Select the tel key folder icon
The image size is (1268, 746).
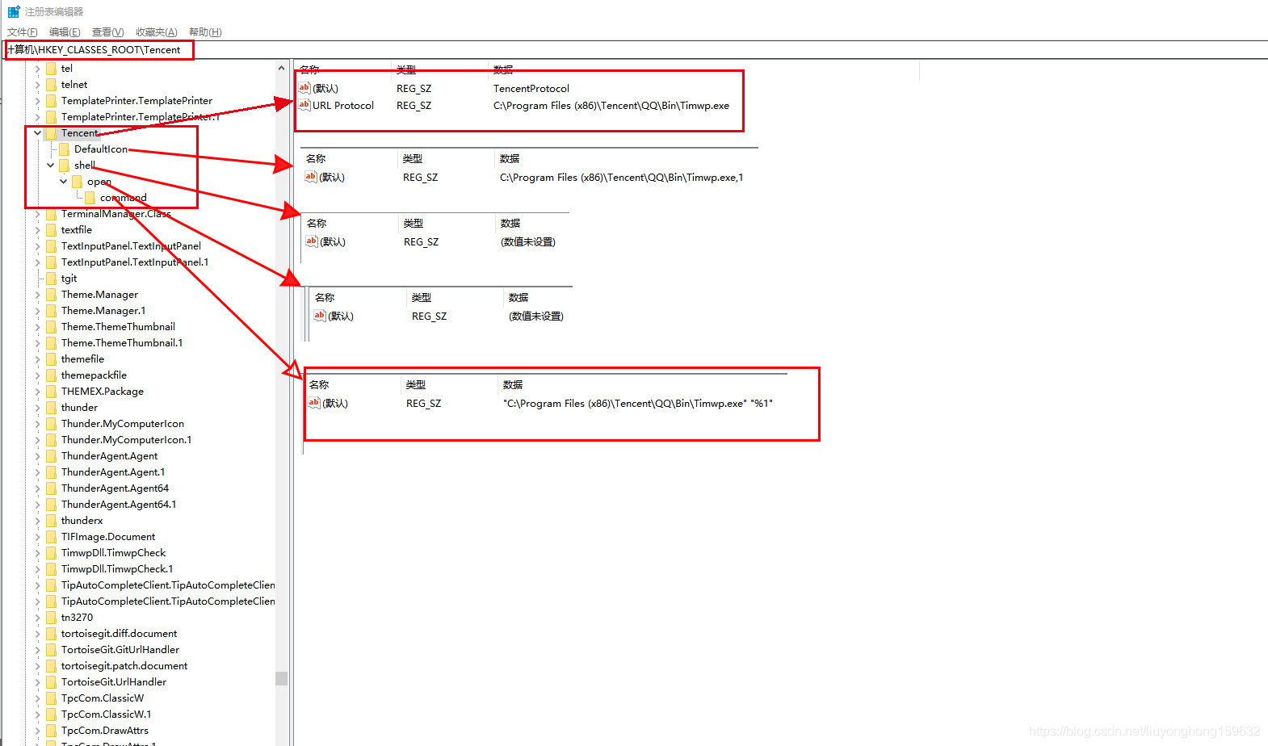coord(52,69)
